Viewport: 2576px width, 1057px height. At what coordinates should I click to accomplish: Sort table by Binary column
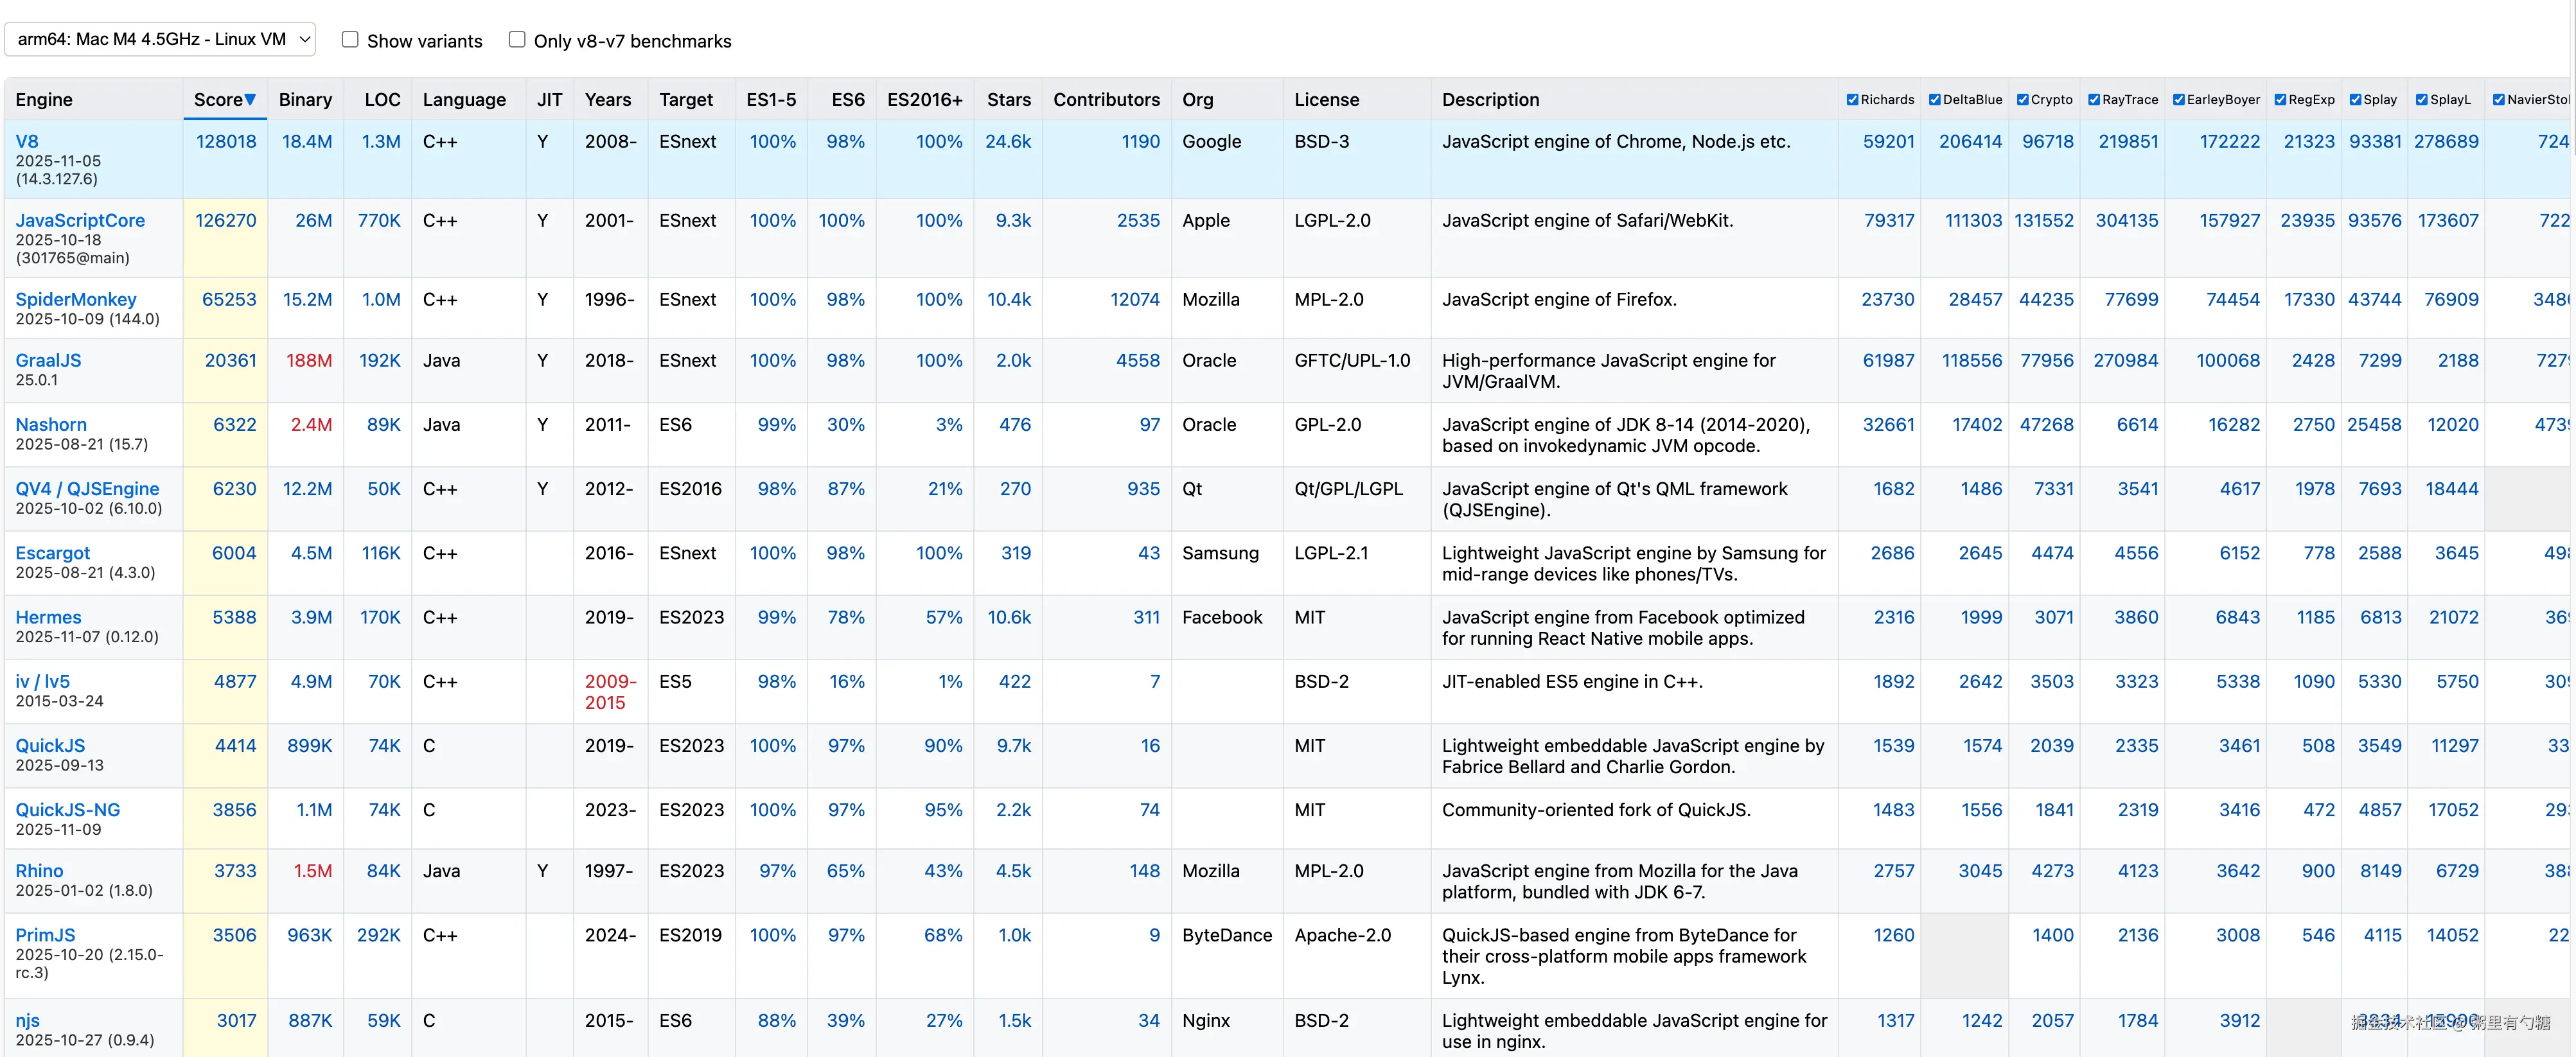305,100
